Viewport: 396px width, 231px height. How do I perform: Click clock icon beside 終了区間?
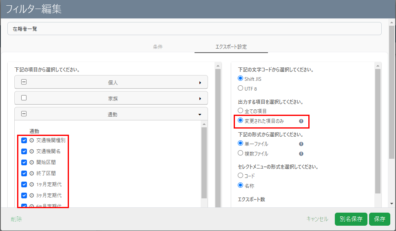31,173
